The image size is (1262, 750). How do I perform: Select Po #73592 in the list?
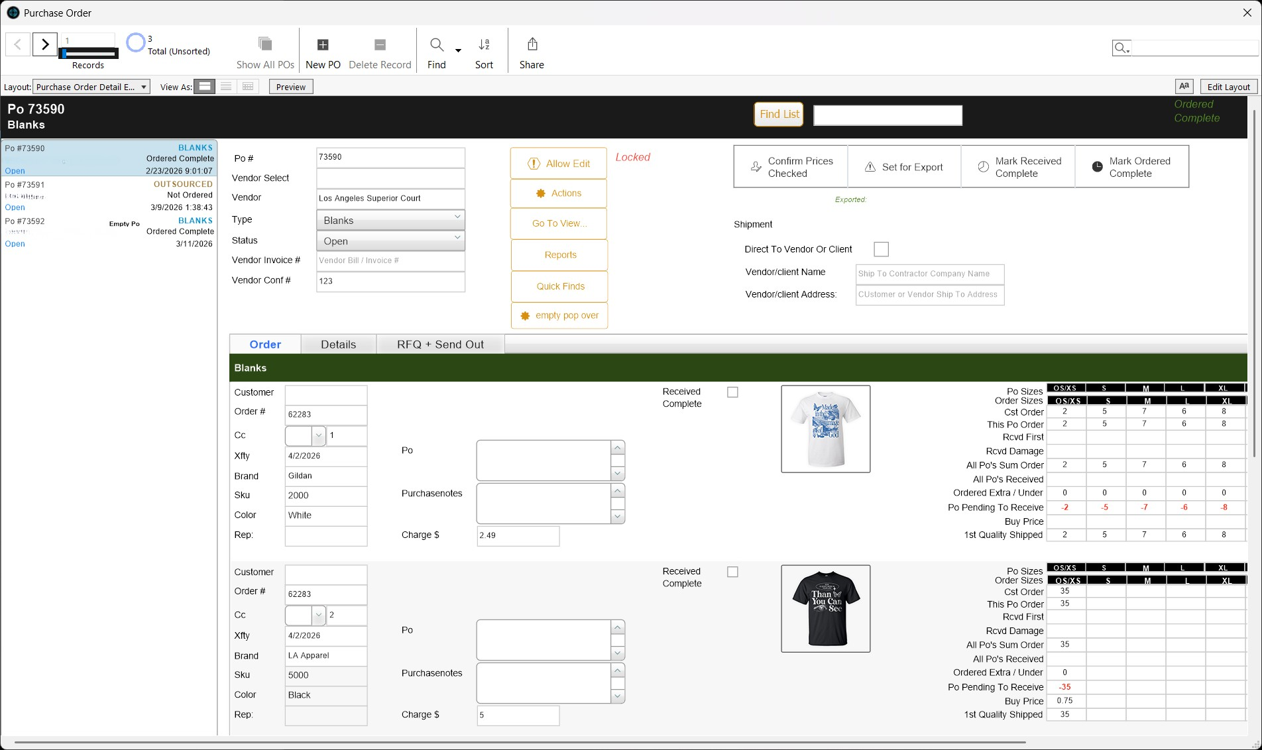click(109, 232)
